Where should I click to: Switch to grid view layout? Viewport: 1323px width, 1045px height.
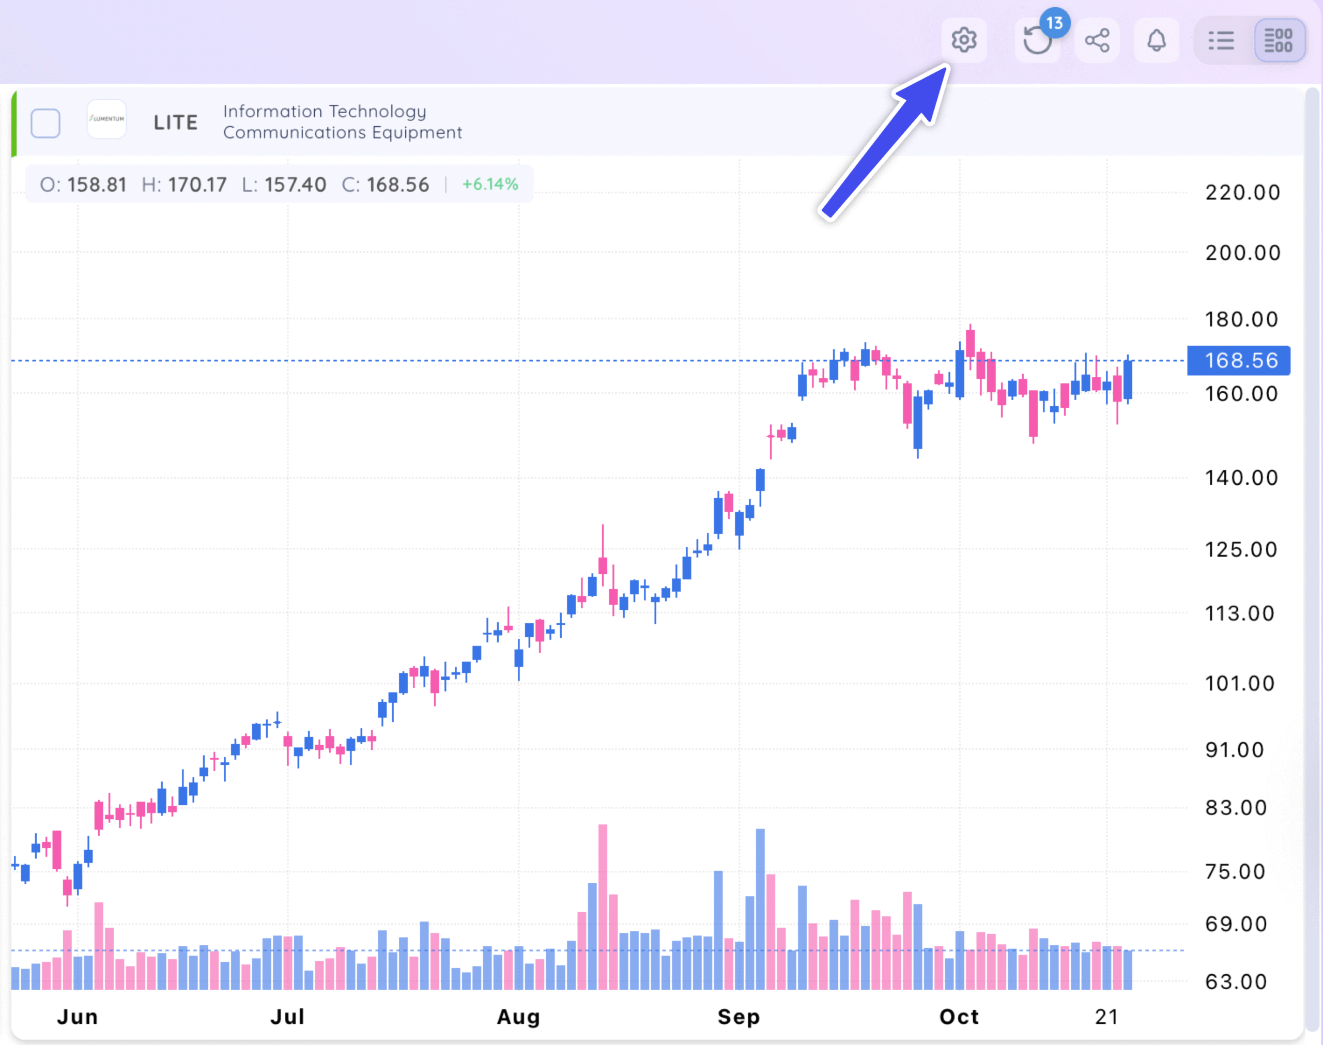(x=1279, y=40)
